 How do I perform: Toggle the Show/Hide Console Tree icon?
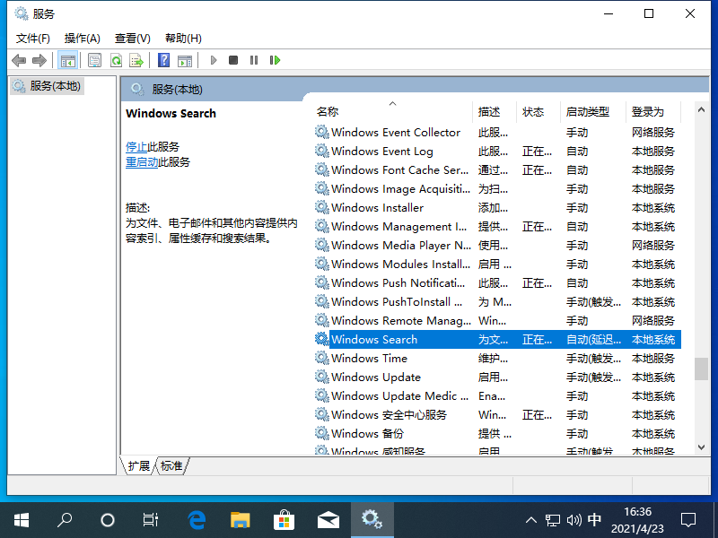pyautogui.click(x=67, y=60)
